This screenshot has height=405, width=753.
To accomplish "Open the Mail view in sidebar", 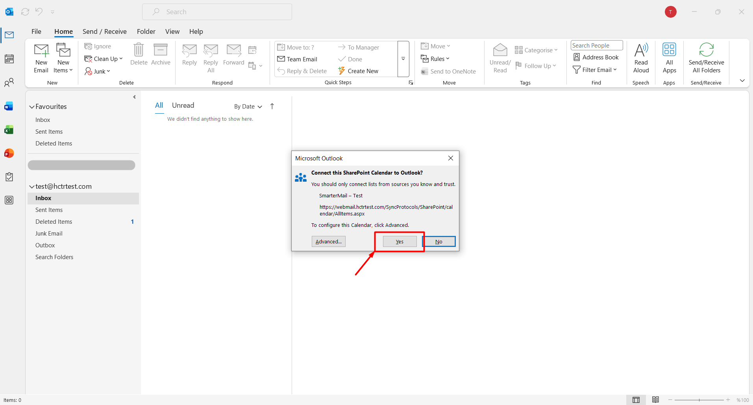I will click(x=9, y=35).
